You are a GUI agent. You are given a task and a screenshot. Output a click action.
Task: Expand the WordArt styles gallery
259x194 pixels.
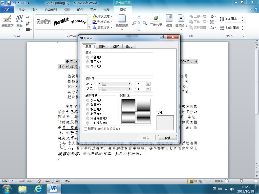coord(89,27)
